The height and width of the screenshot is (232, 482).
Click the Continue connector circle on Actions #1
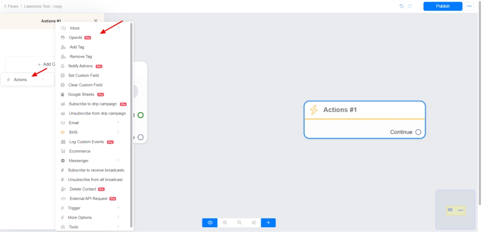[418, 132]
